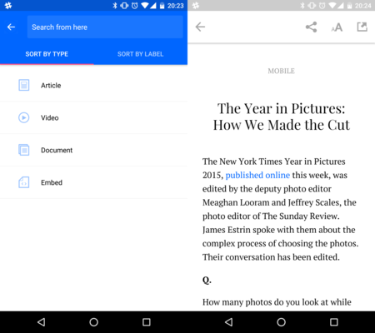
Task: Select the Document row label
Action: point(57,150)
